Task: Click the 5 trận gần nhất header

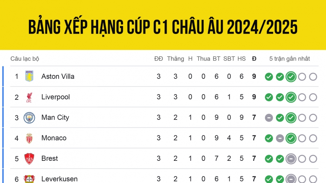Action: click(x=289, y=59)
